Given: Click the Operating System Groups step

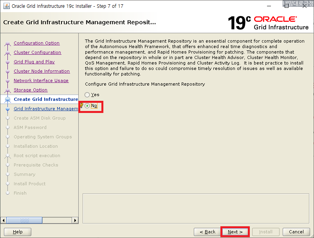Looking at the screenshot, I should (x=43, y=137).
